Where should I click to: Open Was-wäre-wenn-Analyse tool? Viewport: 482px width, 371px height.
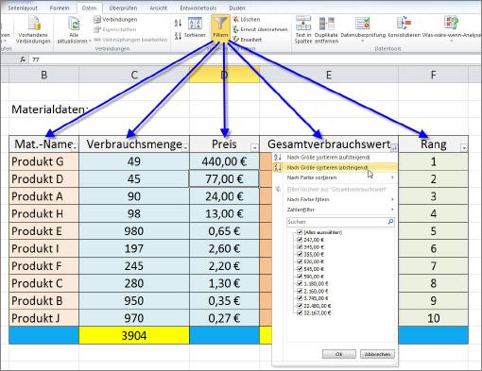pos(452,29)
